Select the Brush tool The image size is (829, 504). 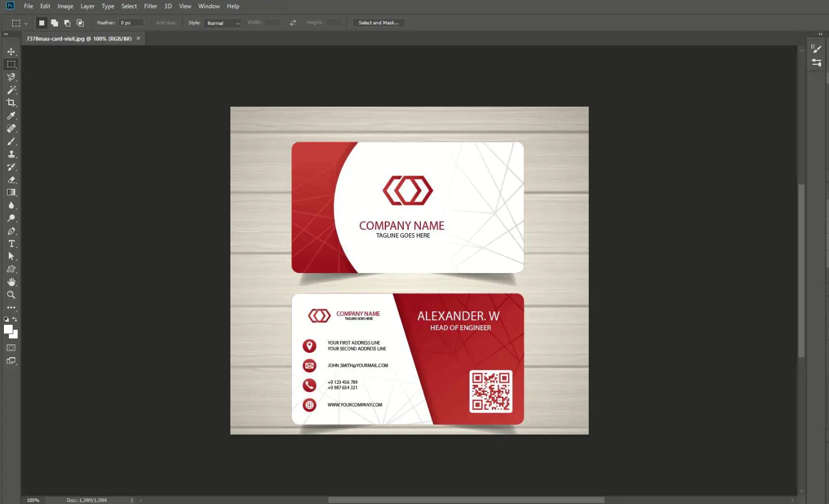pyautogui.click(x=11, y=141)
